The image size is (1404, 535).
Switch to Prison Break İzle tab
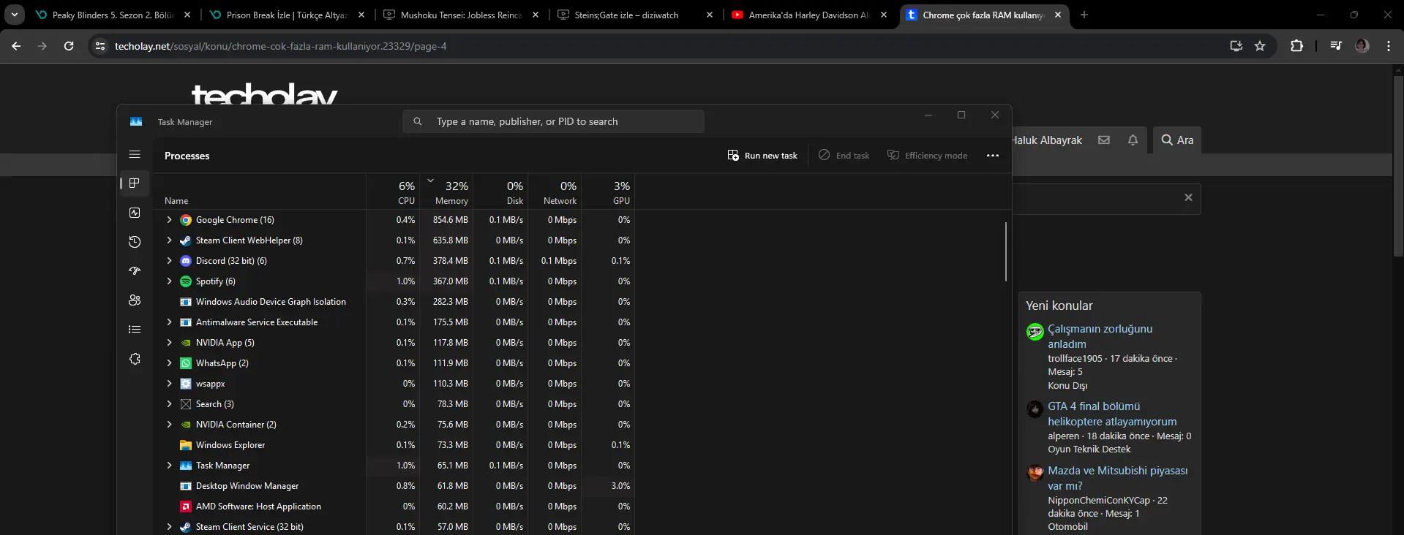[x=287, y=15]
